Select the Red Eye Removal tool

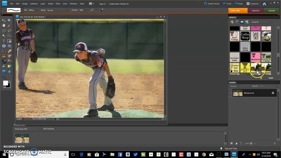click(x=4, y=51)
